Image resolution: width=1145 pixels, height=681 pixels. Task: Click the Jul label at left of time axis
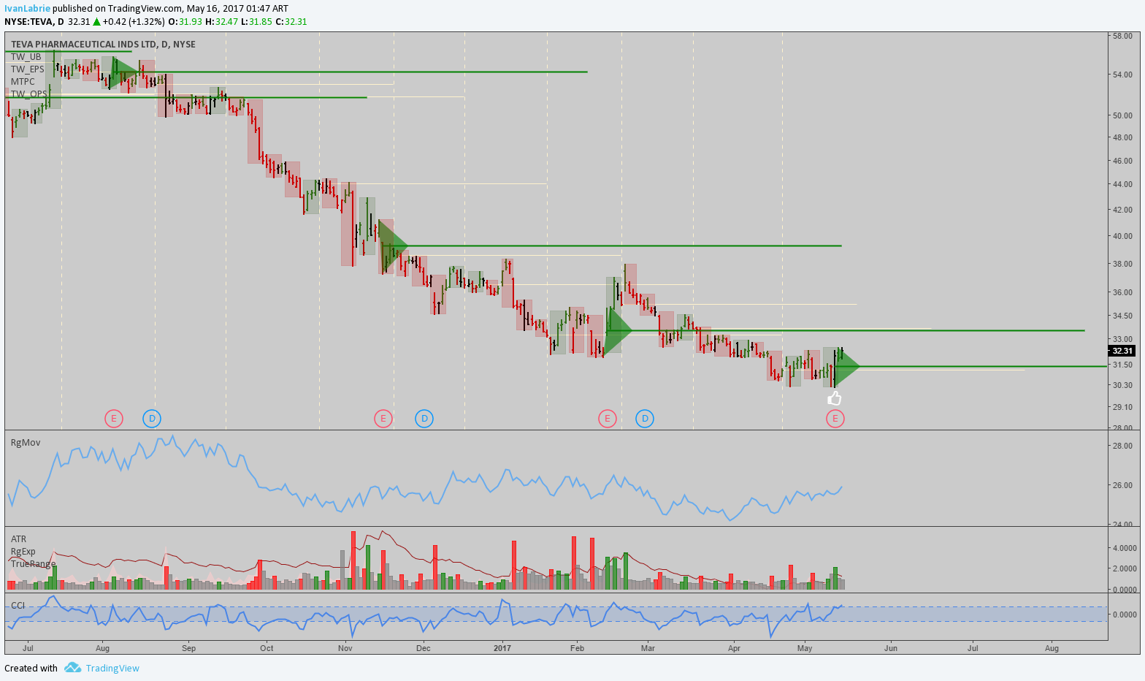[28, 648]
